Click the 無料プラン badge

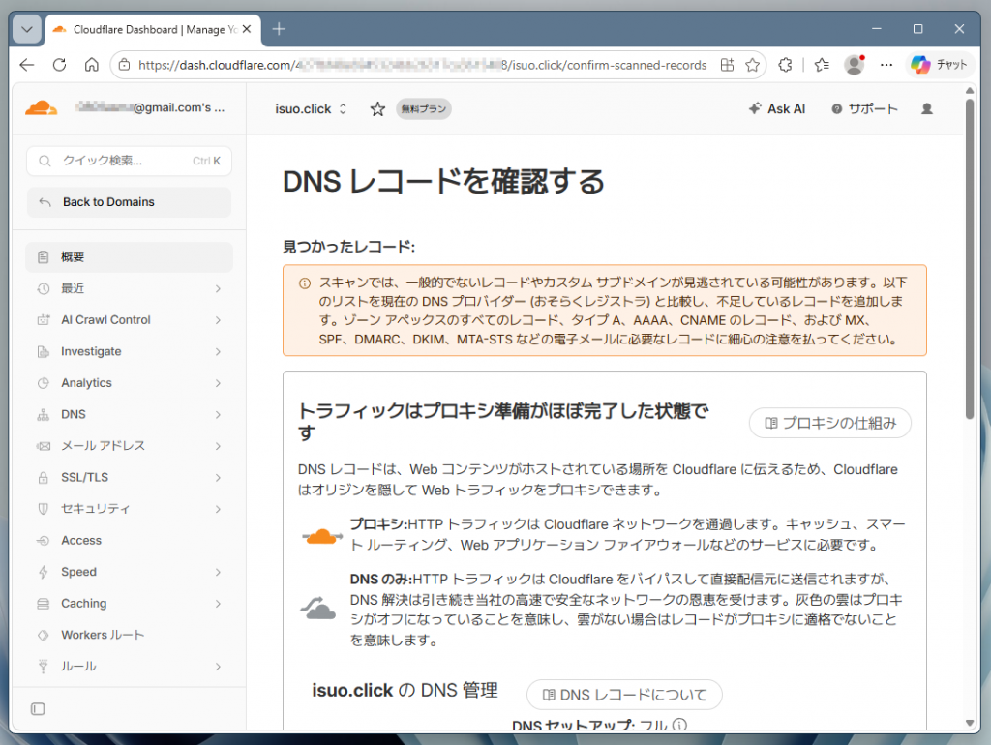click(x=424, y=108)
